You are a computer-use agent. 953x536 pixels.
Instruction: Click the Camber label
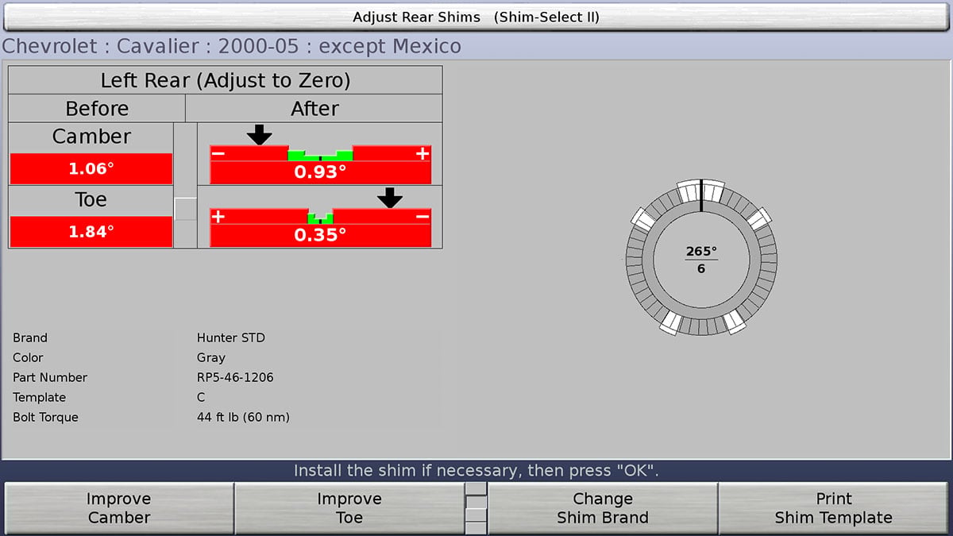[x=91, y=137]
